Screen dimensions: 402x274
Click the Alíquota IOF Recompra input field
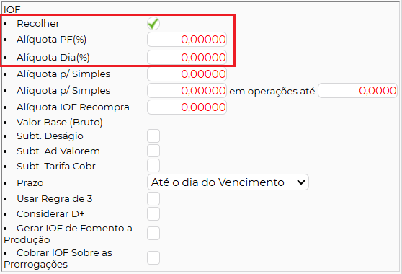[187, 107]
